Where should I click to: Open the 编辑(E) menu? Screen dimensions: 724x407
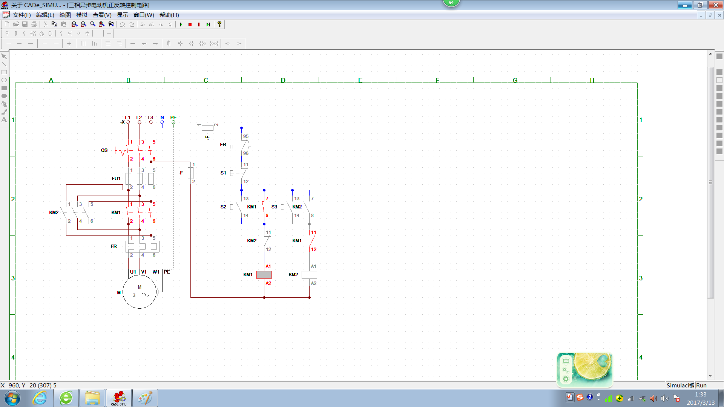45,15
